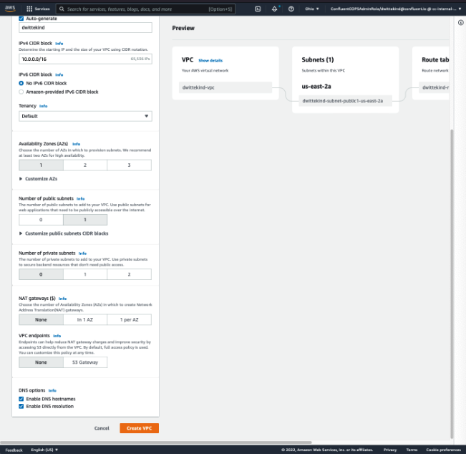
Task: Click the IPv4 CIDR block input field
Action: (x=85, y=59)
